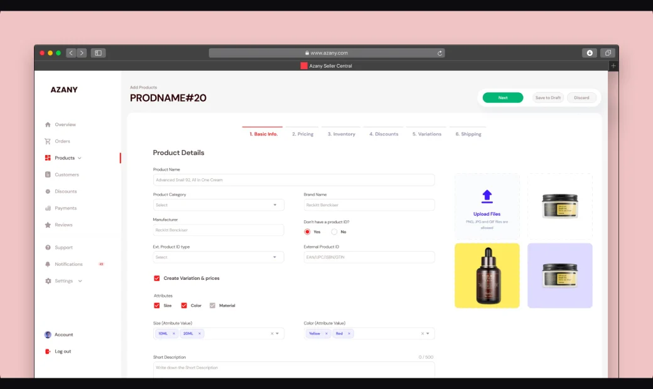Screen dimensions: 653x389
Task: Click the Brand Name input field
Action: (x=369, y=205)
